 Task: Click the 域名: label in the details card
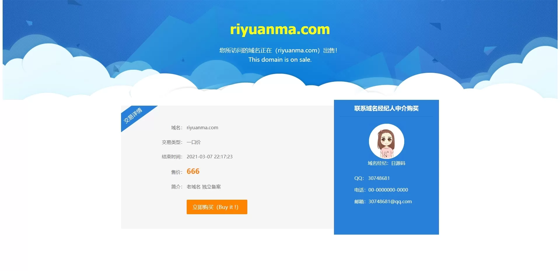(x=177, y=127)
